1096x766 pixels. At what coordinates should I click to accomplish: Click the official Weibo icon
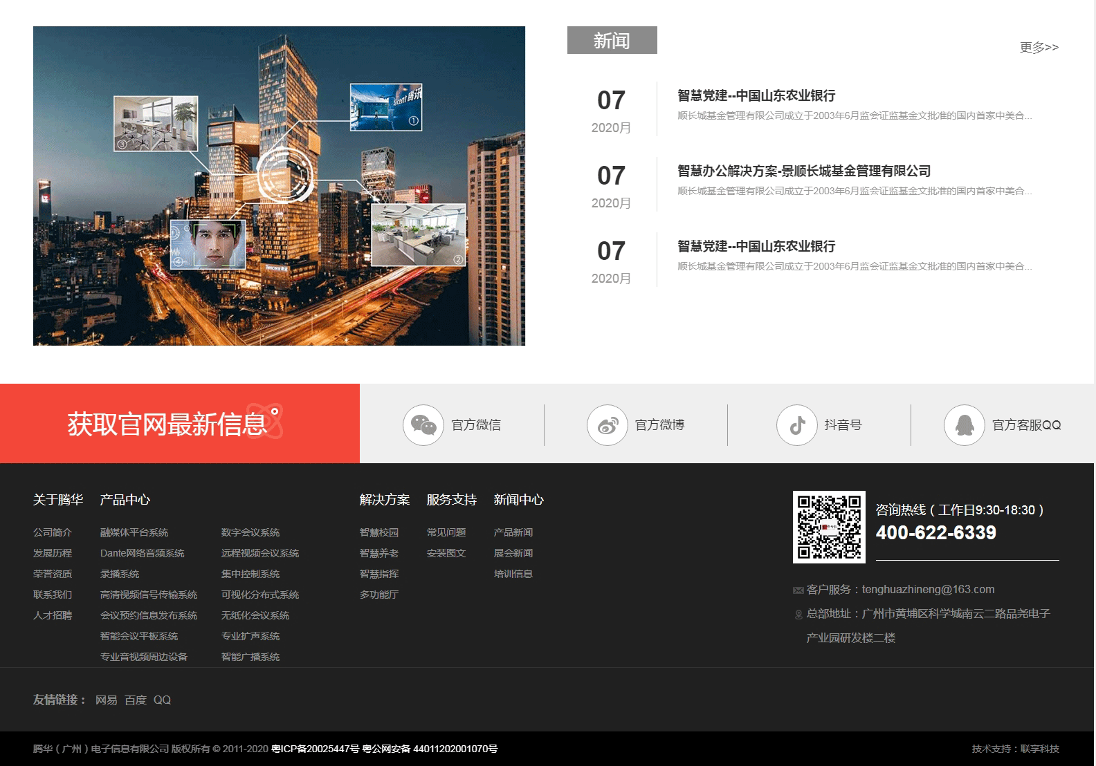608,425
